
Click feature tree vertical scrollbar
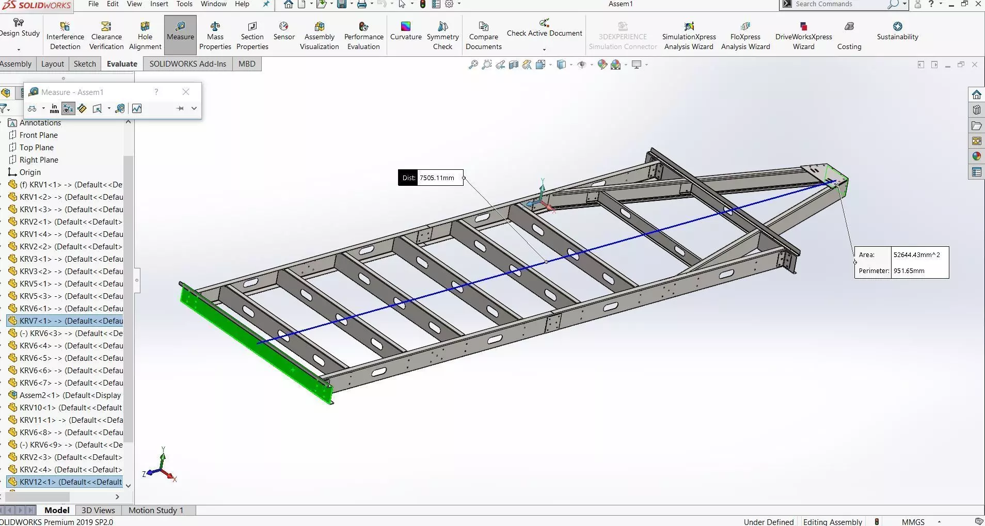point(129,299)
